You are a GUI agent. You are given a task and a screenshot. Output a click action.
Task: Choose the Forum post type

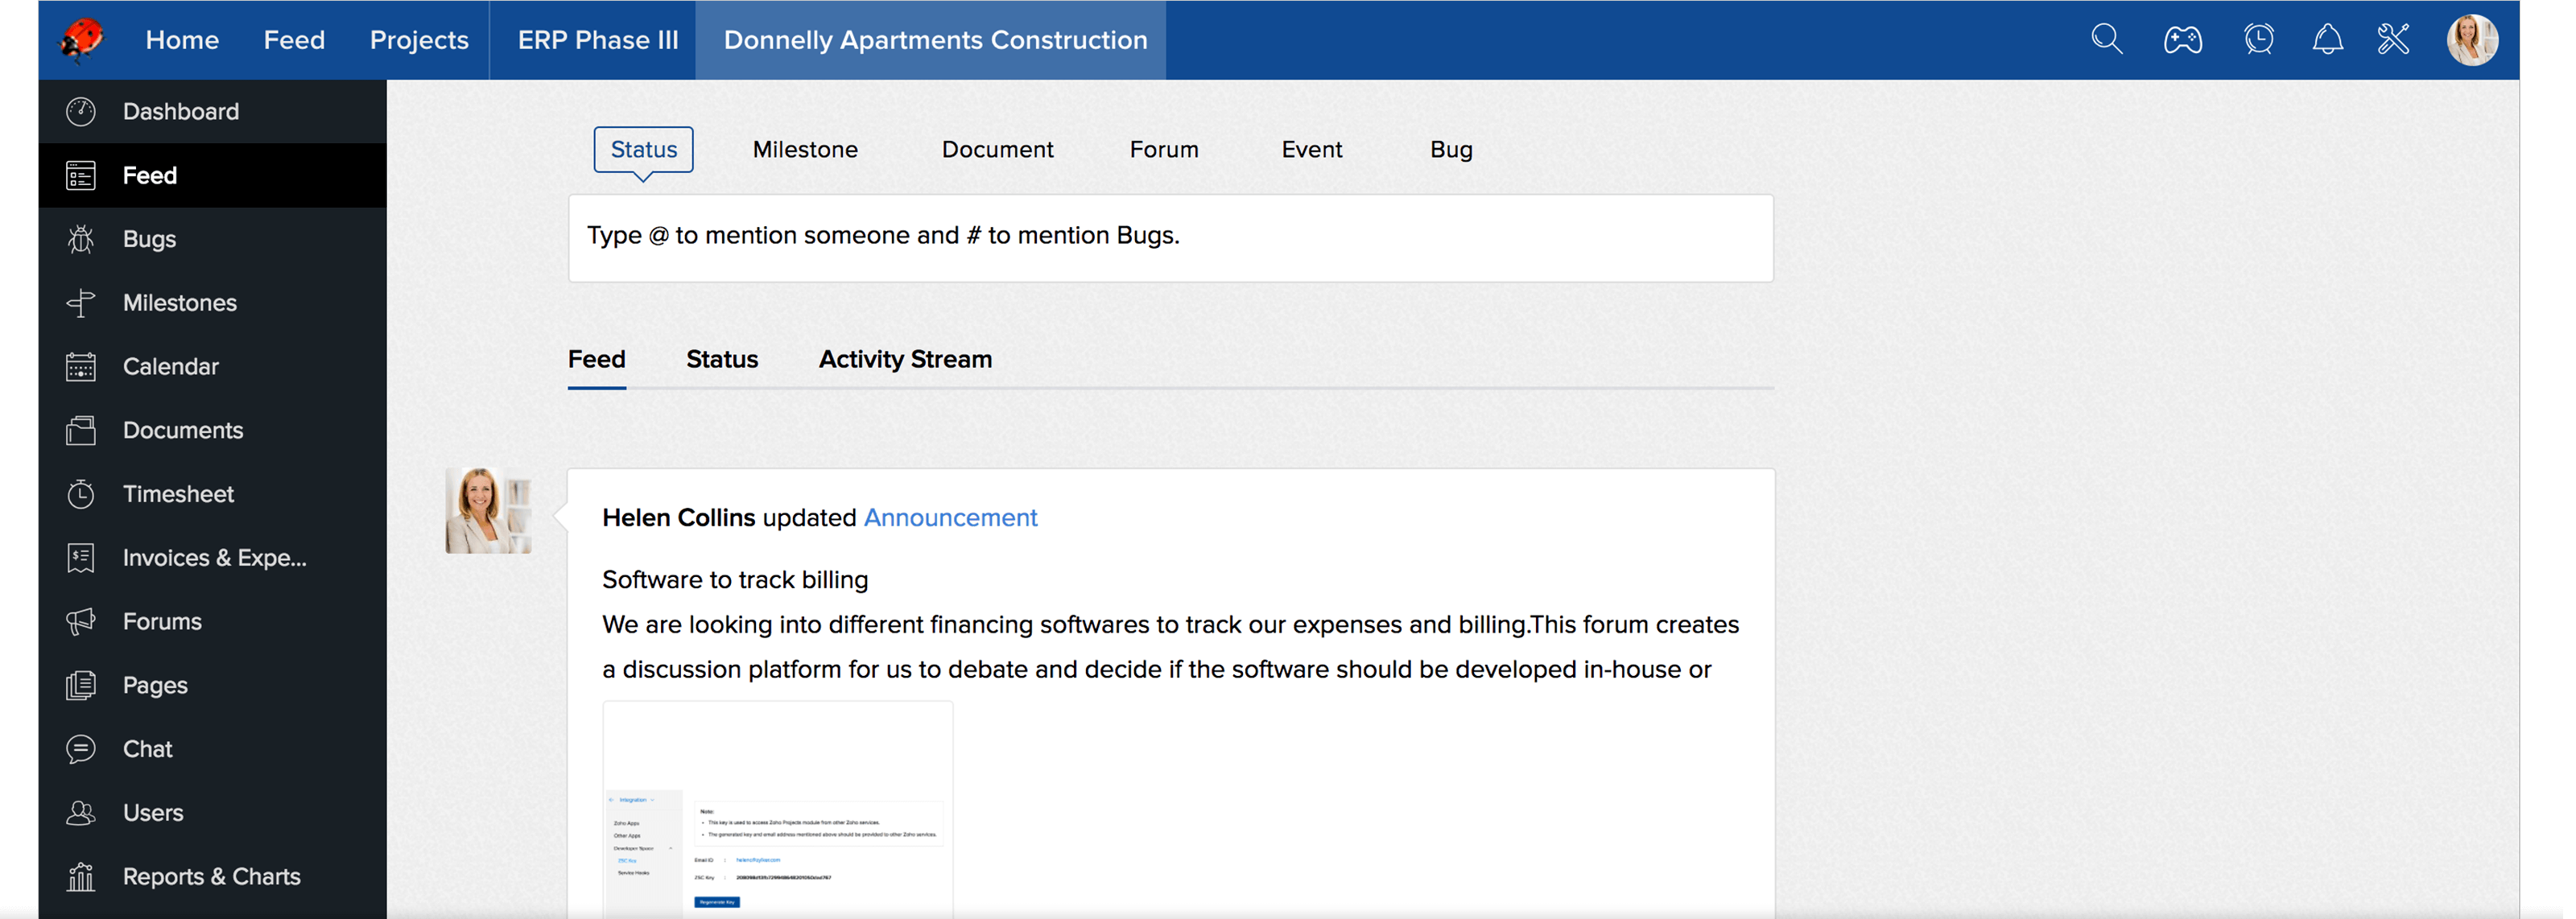(x=1163, y=149)
